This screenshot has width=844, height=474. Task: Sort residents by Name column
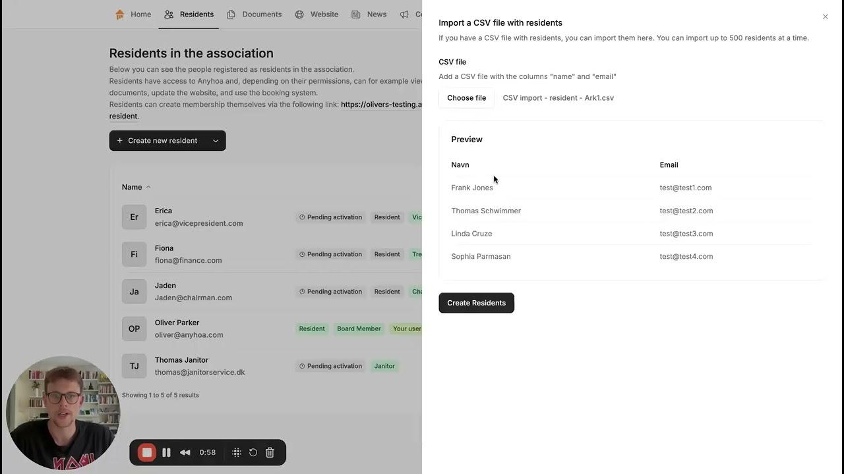click(132, 187)
